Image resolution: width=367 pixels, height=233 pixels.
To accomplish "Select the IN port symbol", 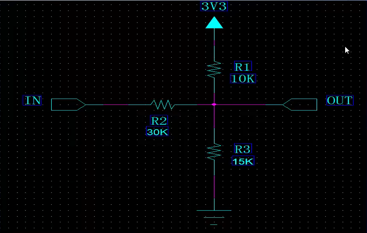I will [x=68, y=105].
